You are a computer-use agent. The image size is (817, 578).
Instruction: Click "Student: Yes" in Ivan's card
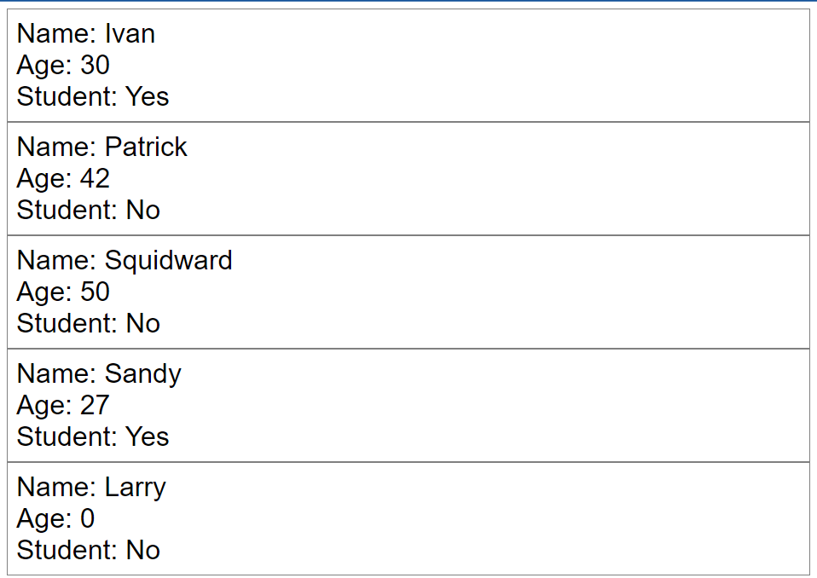click(93, 96)
